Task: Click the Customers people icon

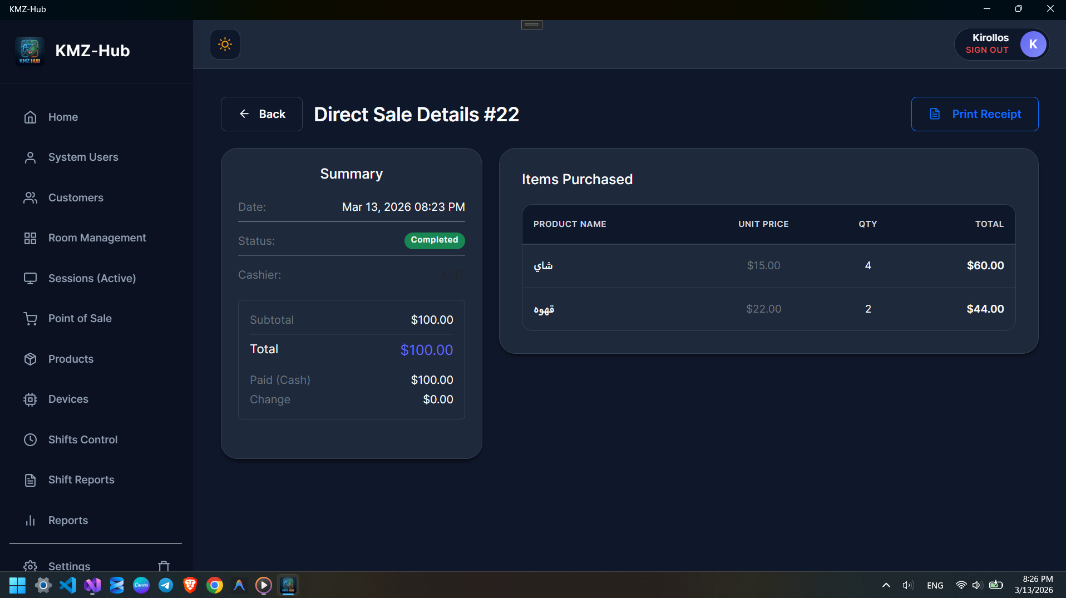Action: pos(30,197)
